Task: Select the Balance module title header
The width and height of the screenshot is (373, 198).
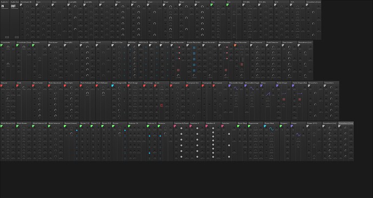Action: point(39,42)
